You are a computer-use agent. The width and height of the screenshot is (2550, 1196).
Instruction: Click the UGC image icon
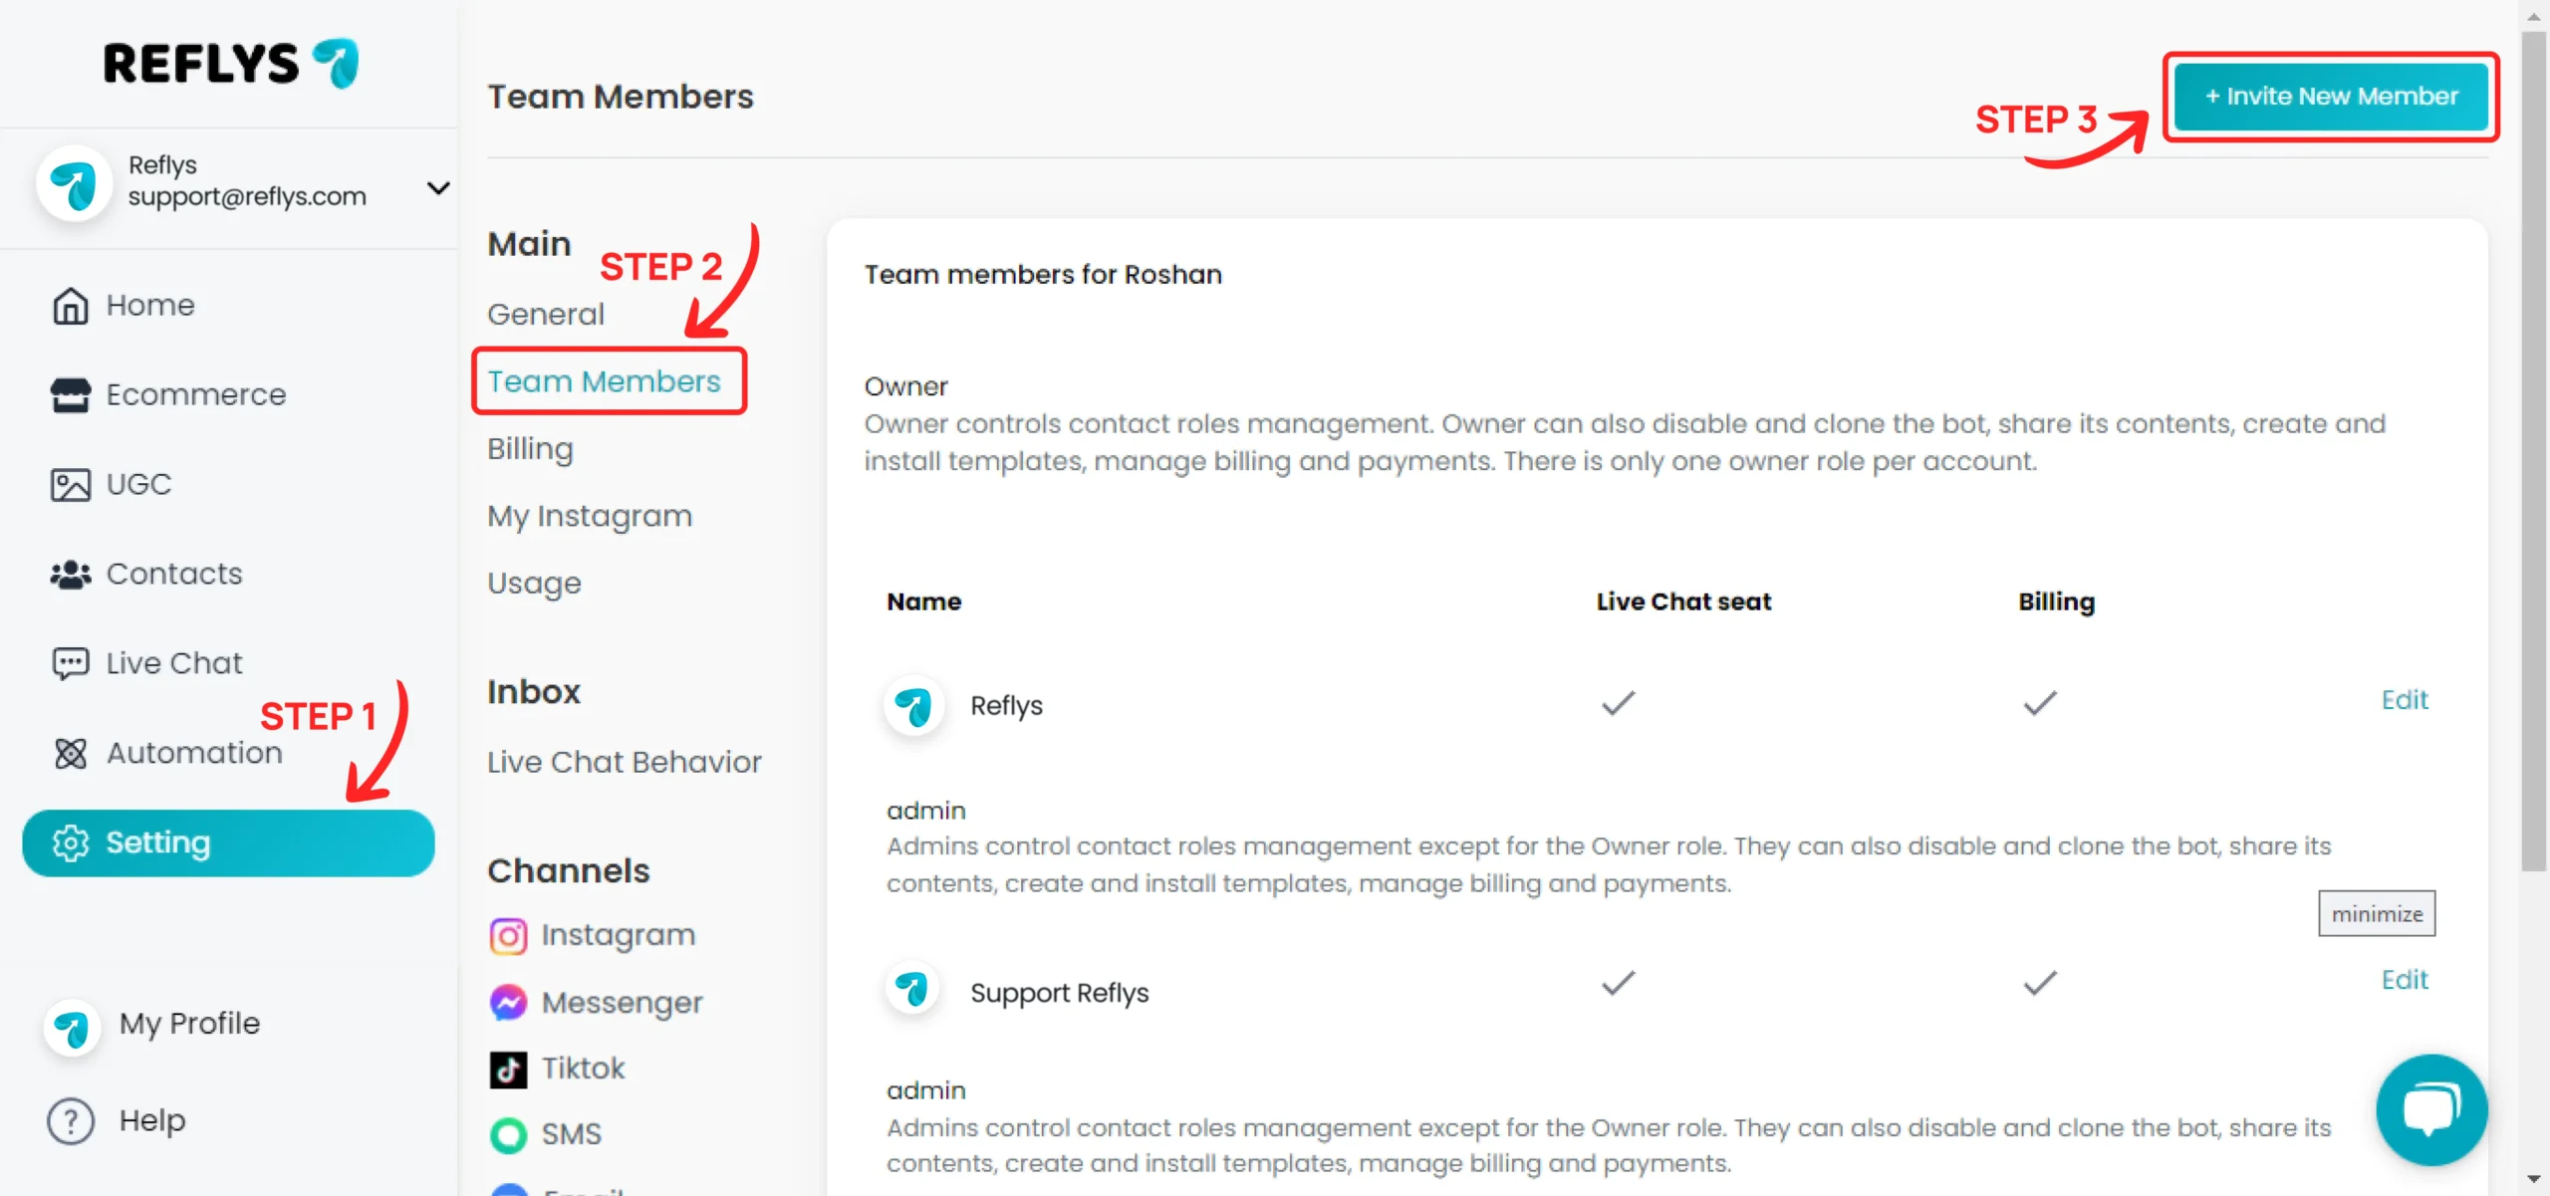(70, 485)
